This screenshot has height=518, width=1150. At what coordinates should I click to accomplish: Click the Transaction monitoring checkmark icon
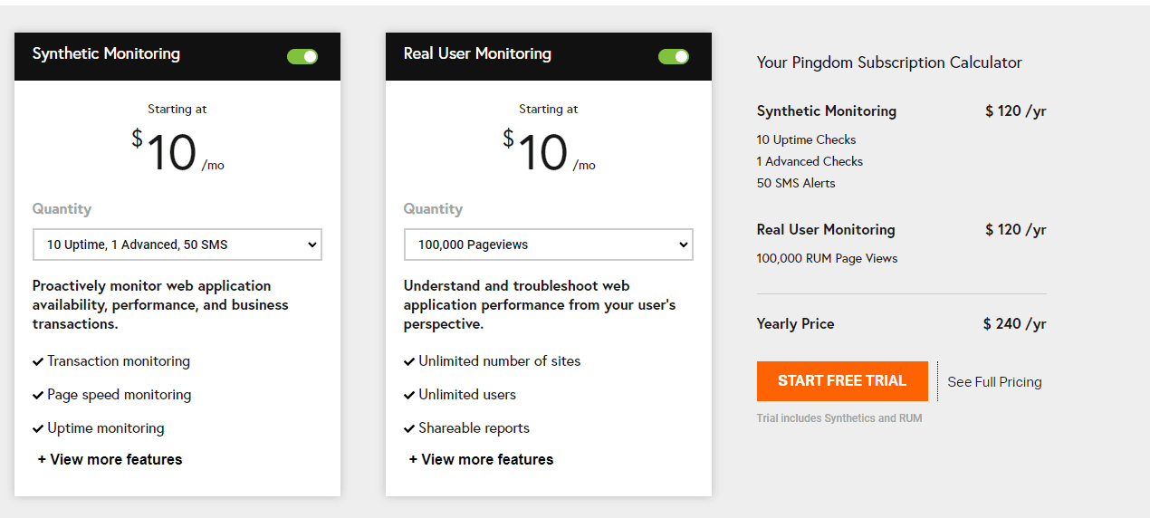[x=38, y=361]
